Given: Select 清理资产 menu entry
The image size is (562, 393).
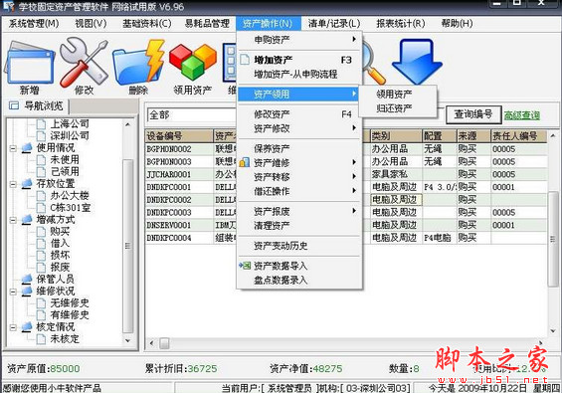Looking at the screenshot, I should pyautogui.click(x=299, y=226).
